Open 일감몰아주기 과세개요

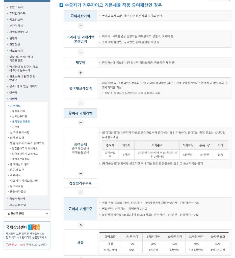25,148
